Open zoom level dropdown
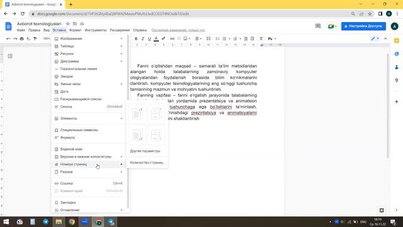403x227 pixels. click(x=47, y=38)
